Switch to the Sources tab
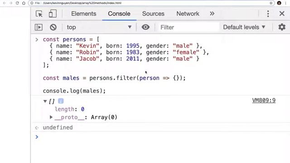 tap(153, 14)
